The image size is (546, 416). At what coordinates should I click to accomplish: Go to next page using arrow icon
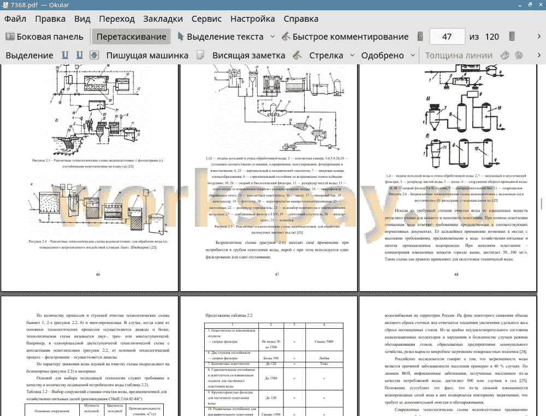point(512,36)
